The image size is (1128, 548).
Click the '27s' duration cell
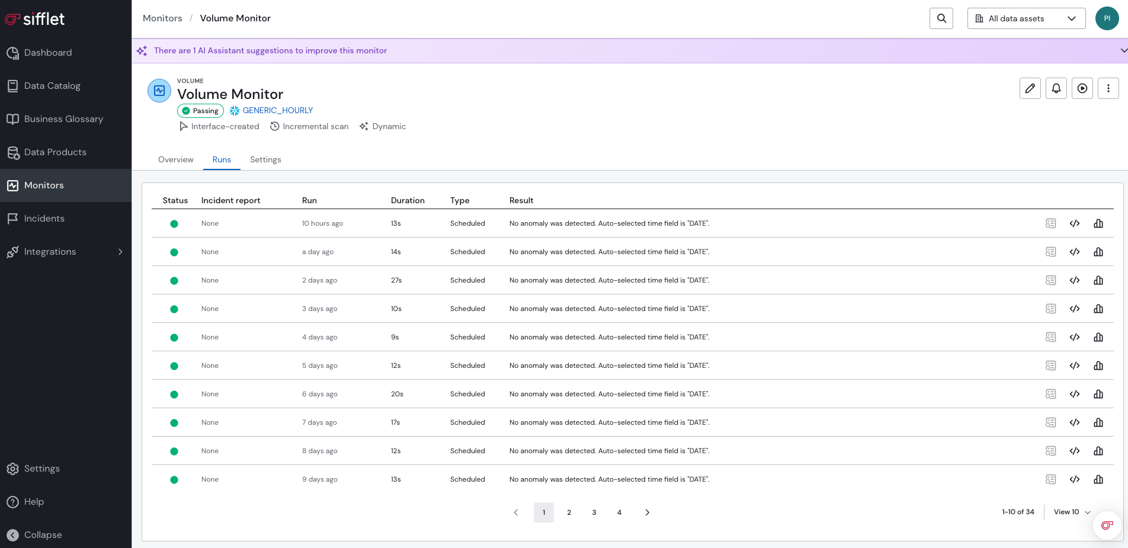(x=396, y=280)
